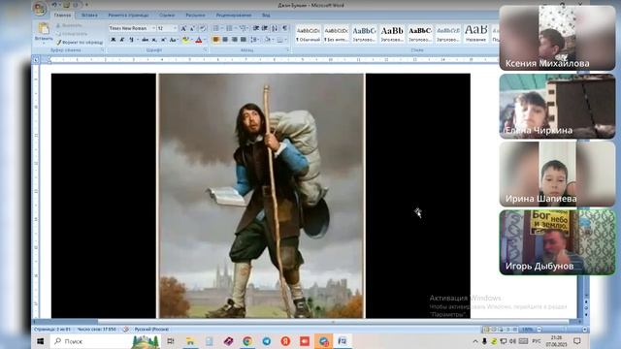The height and width of the screenshot is (349, 621).
Task: Align text left
Action: (x=215, y=40)
